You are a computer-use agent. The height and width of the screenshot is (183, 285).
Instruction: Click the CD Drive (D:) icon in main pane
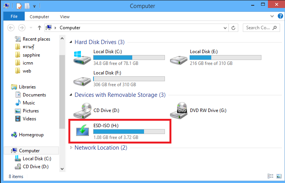click(82, 110)
